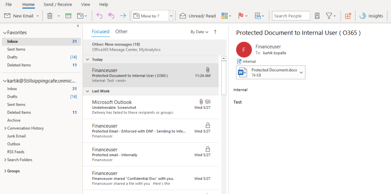
Task: Collapse the Today message group
Action: 87,60
